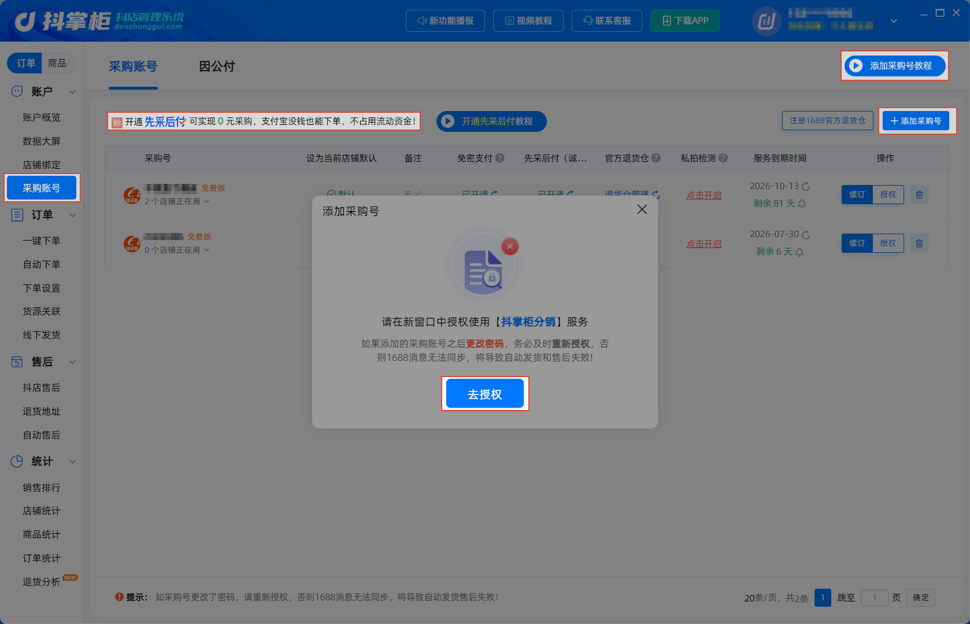The width and height of the screenshot is (970, 624).
Task: Open 商品统计 in the sidebar
Action: pos(42,534)
